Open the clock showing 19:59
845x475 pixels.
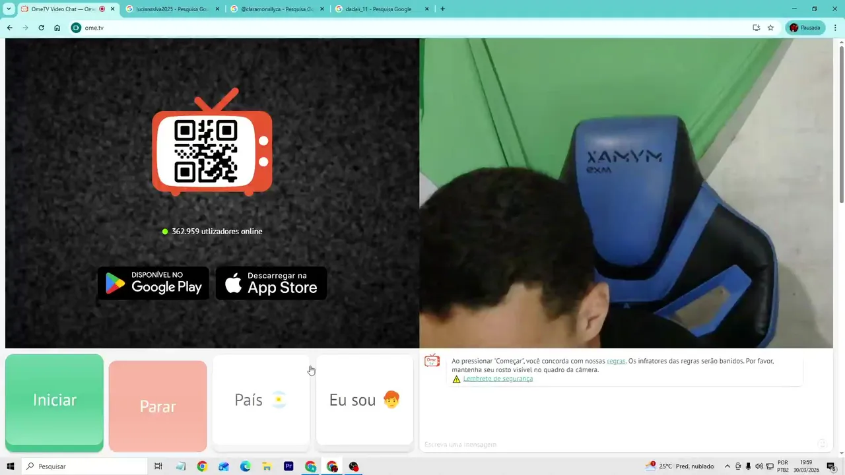pyautogui.click(x=806, y=466)
